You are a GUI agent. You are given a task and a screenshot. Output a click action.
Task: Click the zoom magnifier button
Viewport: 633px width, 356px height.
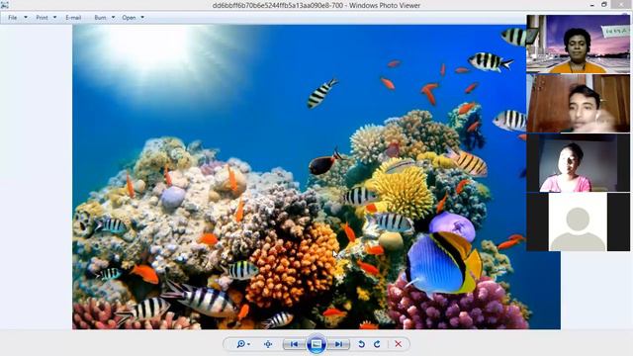[243, 344]
